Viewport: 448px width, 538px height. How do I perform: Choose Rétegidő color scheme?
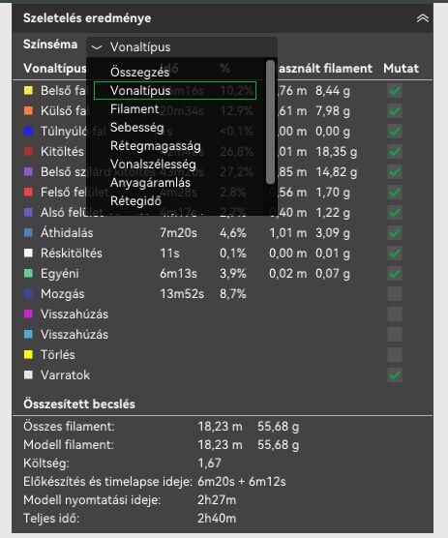[135, 200]
